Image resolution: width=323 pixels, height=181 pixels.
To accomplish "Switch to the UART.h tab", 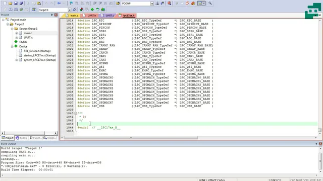I will tap(90, 16).
